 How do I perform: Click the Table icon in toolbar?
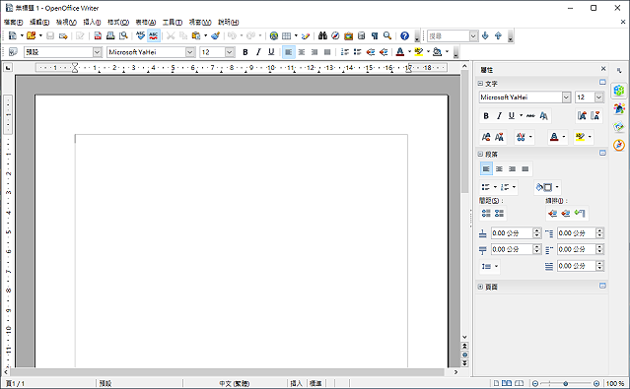click(286, 35)
